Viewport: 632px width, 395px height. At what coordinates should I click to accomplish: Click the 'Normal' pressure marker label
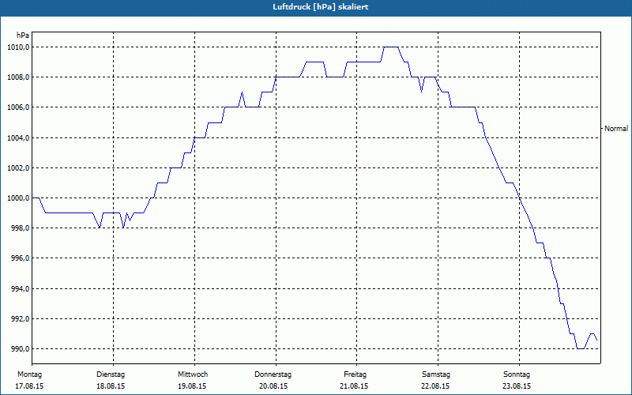pyautogui.click(x=616, y=129)
